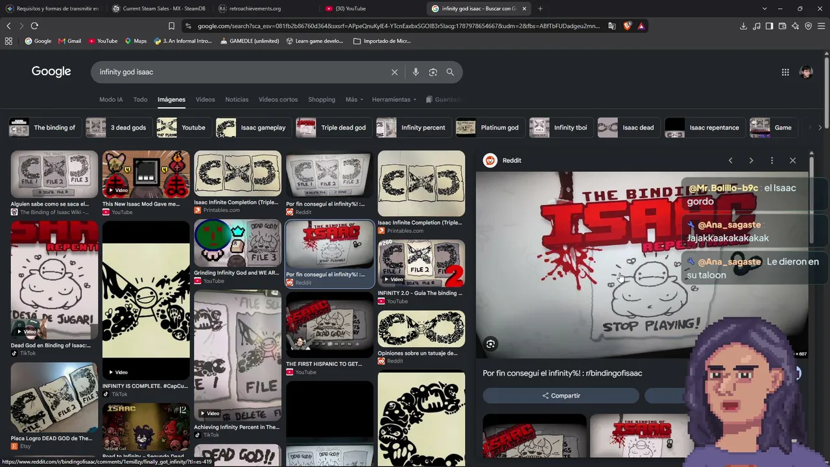Close the infinity god isaac tab
830x467 pixels.
[x=524, y=8]
